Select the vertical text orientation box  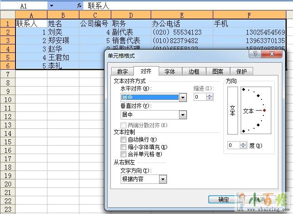[232, 111]
